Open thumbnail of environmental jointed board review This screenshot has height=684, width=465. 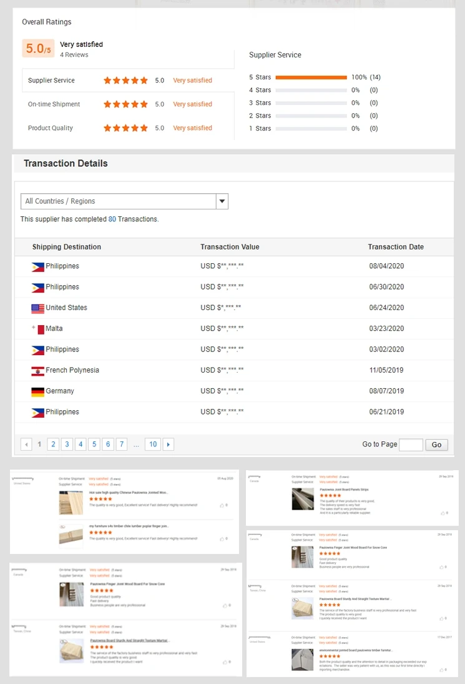point(303,660)
